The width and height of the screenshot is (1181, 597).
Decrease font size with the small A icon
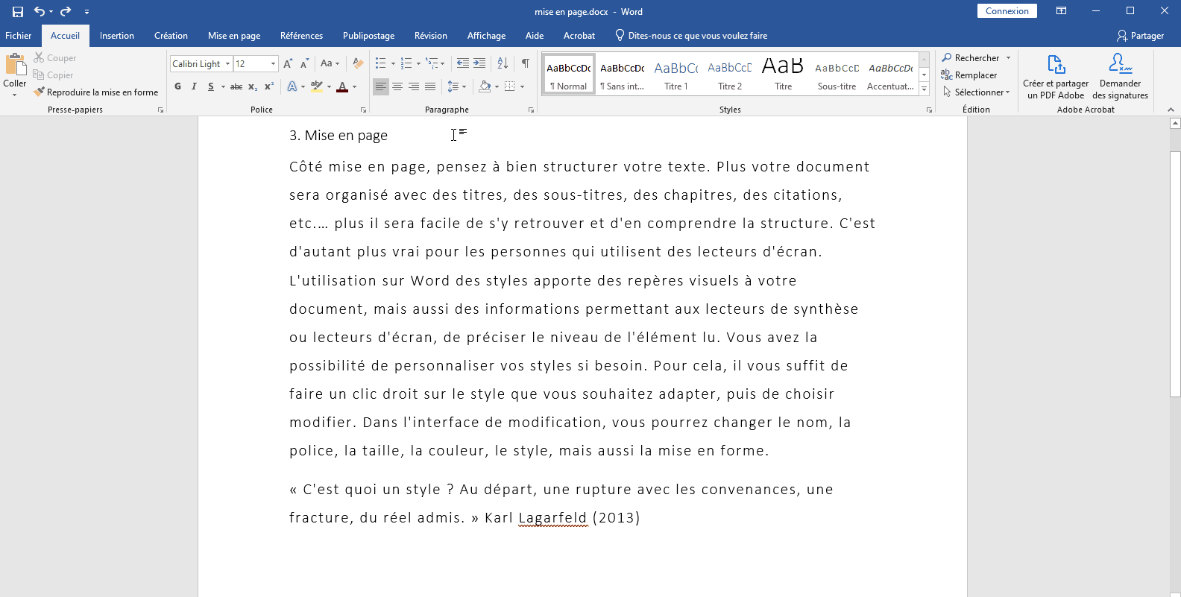pos(304,63)
